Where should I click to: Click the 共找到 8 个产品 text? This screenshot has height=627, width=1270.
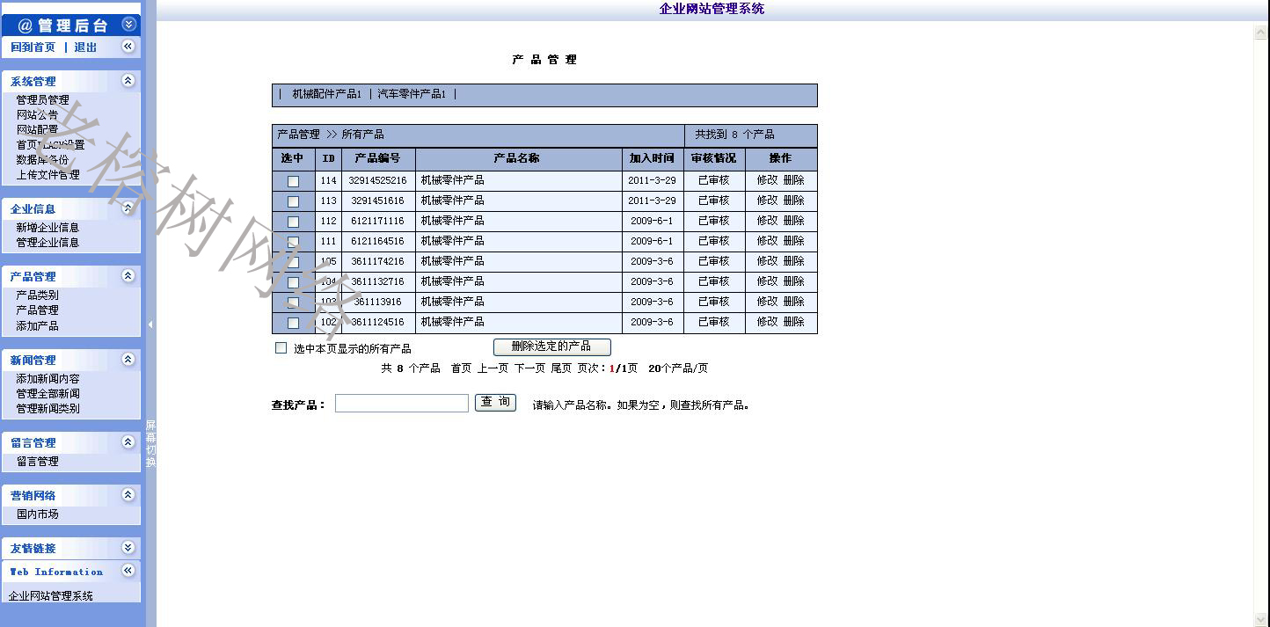point(735,135)
